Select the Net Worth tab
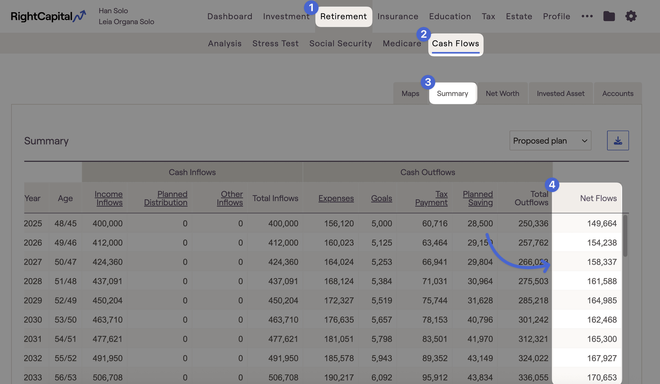This screenshot has width=660, height=384. (x=502, y=93)
